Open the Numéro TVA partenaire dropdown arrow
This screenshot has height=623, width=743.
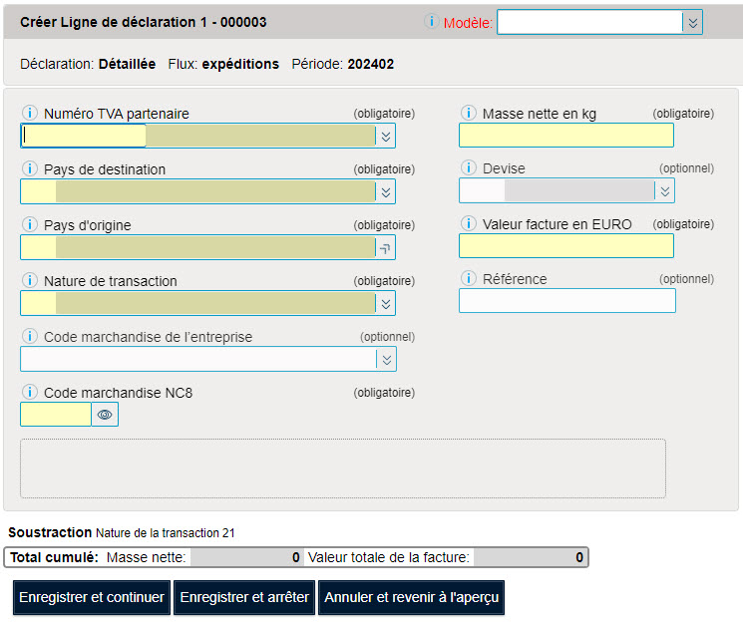click(386, 136)
